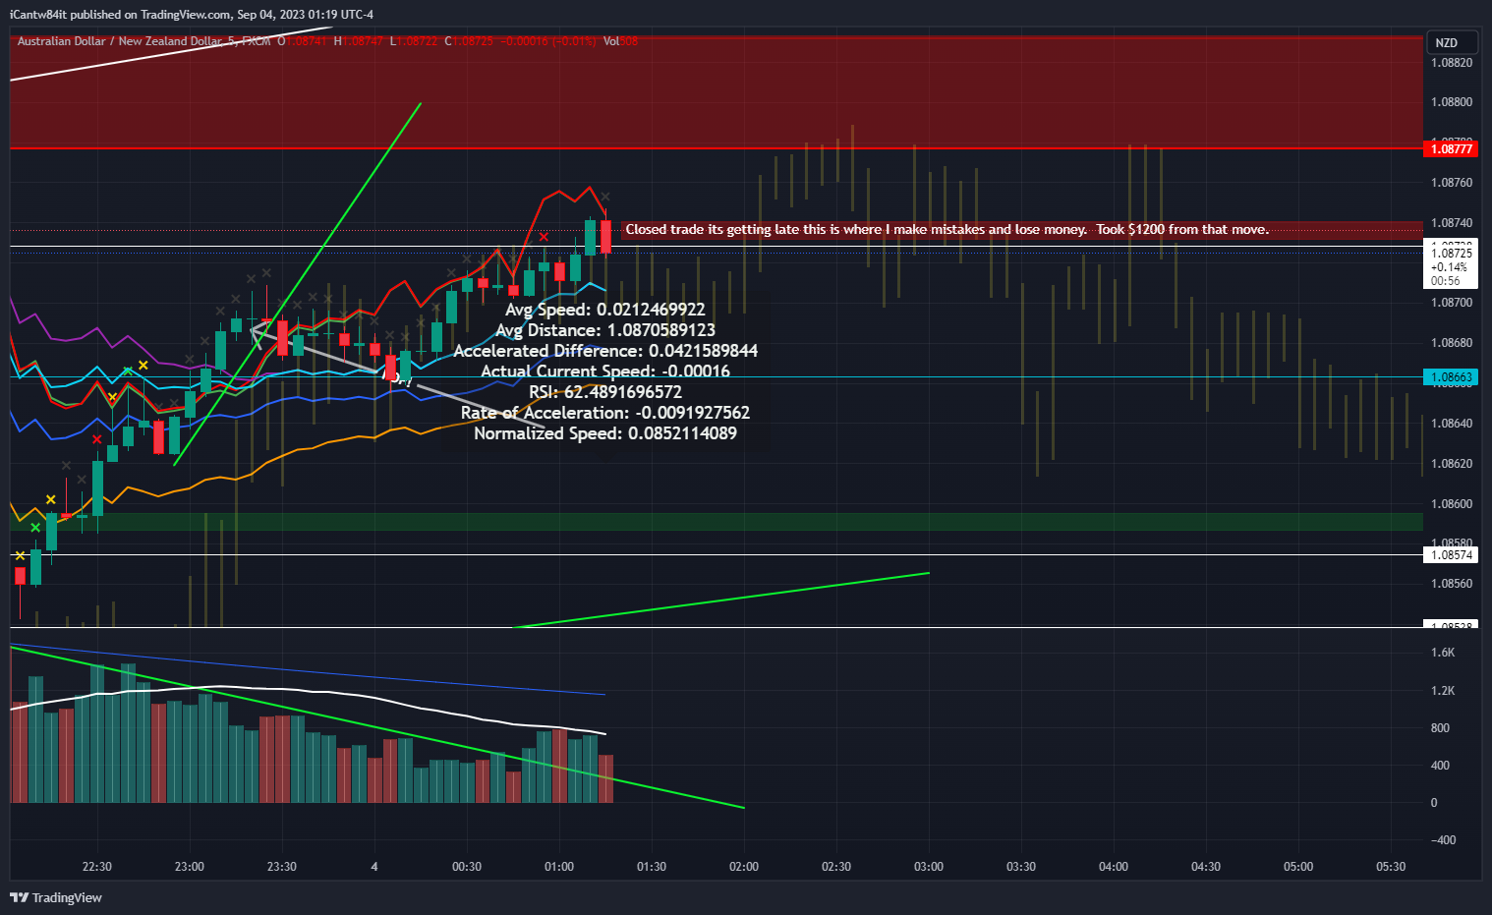Click the 00:56 bar countdown timer
This screenshot has height=915, width=1492.
pos(1445,281)
